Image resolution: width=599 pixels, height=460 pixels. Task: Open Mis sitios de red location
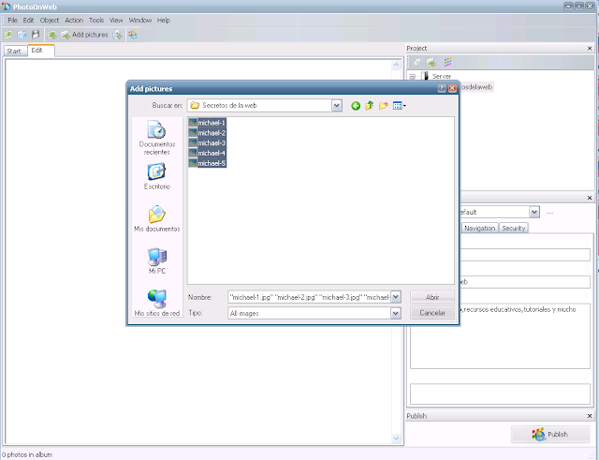157,303
